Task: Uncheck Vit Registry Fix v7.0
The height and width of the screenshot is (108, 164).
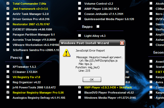Action: tap(8, 77)
